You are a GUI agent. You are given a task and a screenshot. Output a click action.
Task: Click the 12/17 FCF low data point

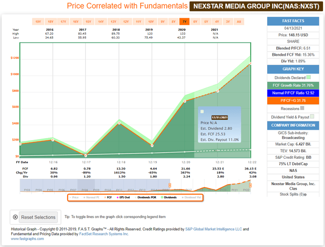pos(86,155)
